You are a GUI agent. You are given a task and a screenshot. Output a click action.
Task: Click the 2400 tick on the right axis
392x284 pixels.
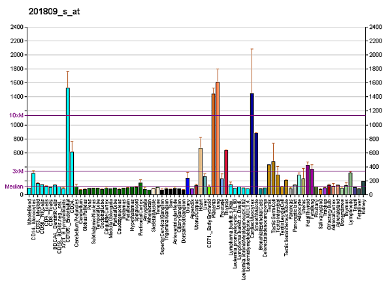pyautogui.click(x=376, y=27)
